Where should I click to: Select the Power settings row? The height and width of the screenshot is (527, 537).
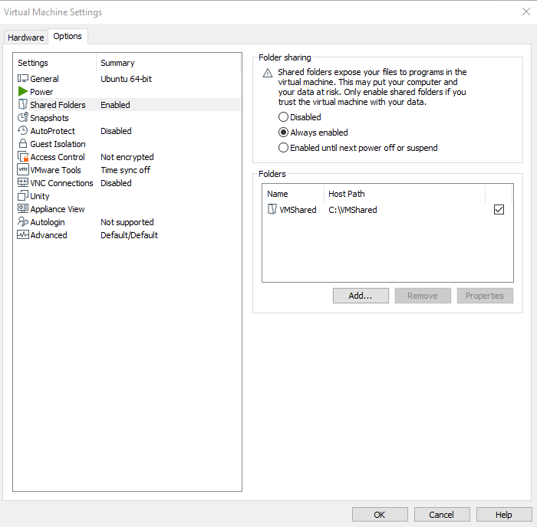(x=128, y=92)
